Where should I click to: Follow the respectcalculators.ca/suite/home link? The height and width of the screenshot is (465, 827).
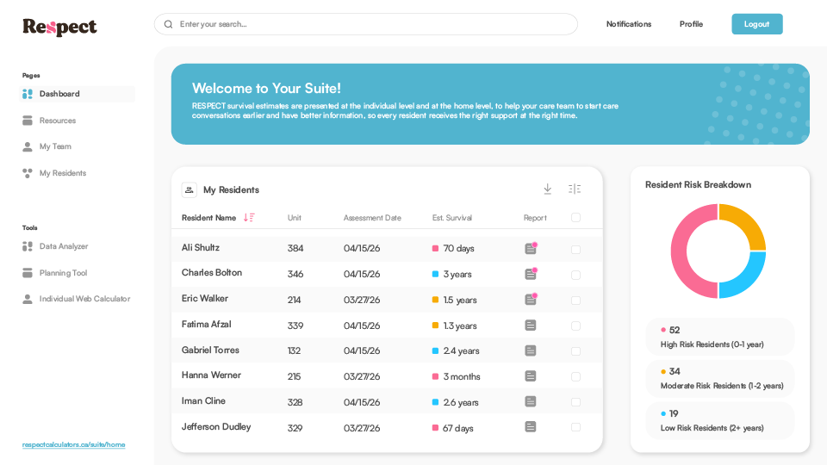coord(74,444)
